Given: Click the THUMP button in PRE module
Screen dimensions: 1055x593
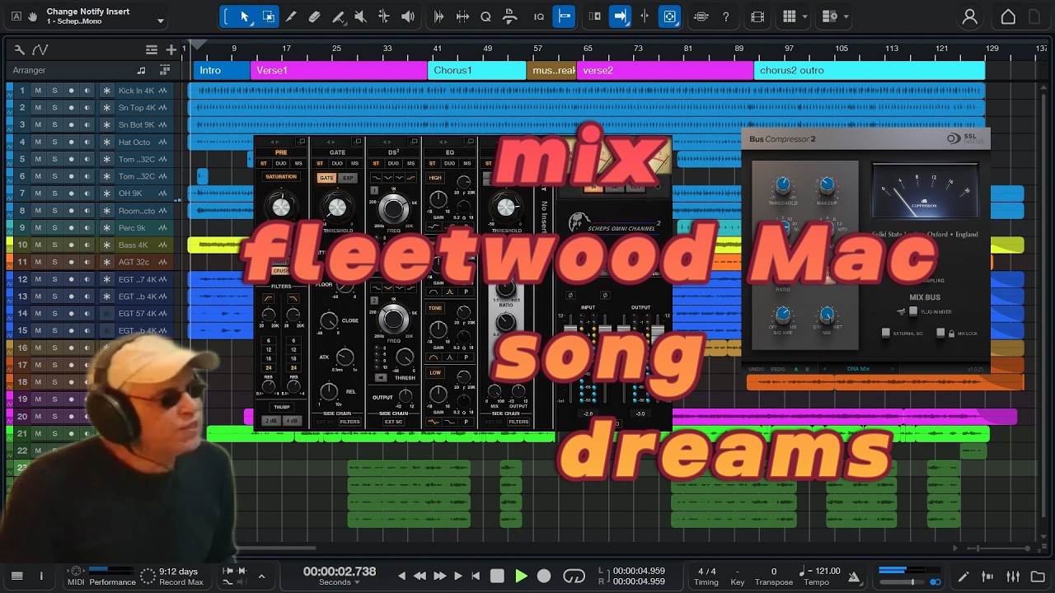Looking at the screenshot, I should 281,407.
